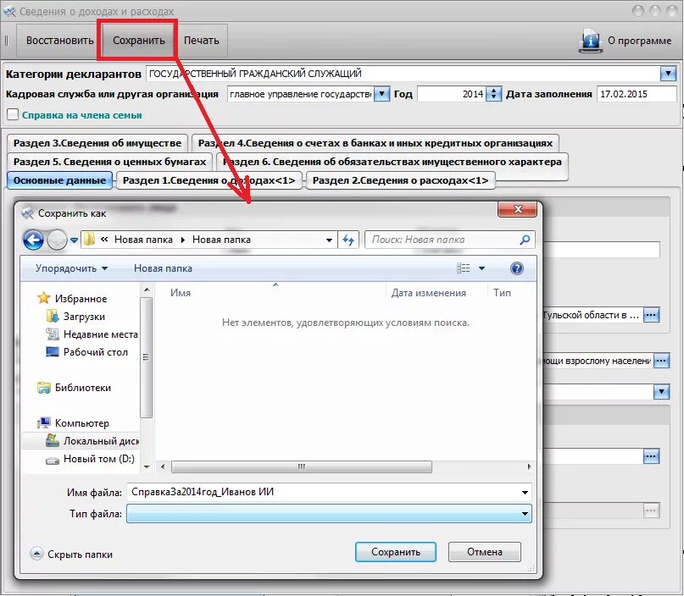Click the navigation pane vertical scrollbar
This screenshot has height=596, width=684.
(146, 357)
